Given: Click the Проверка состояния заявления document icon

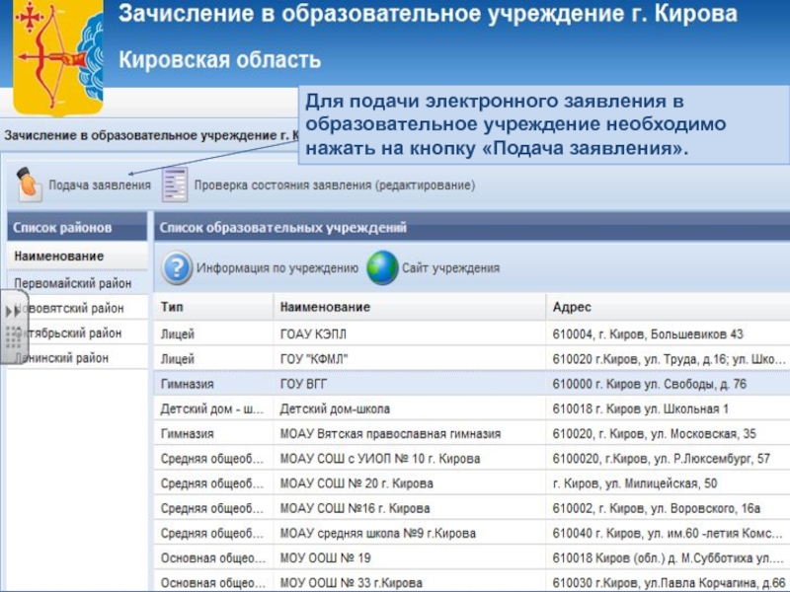Looking at the screenshot, I should click(x=175, y=185).
